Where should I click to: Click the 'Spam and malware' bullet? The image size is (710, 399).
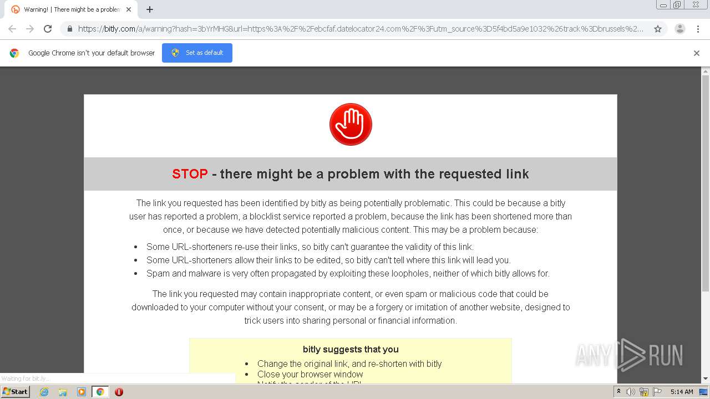348,273
